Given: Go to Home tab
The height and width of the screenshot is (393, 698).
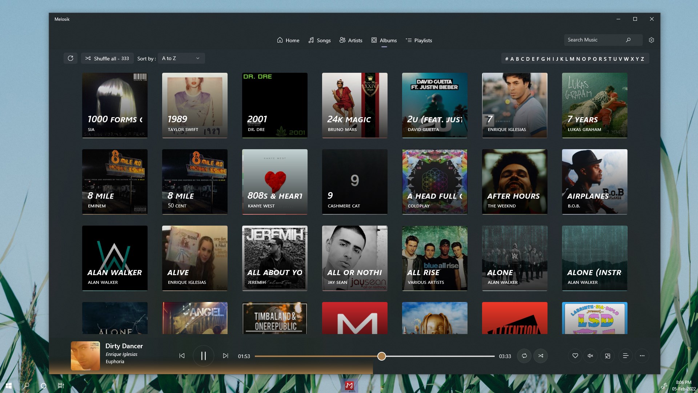Looking at the screenshot, I should [288, 40].
